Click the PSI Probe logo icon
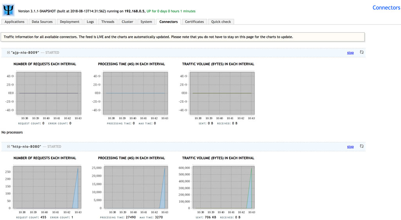401x220 pixels. coord(8,10)
